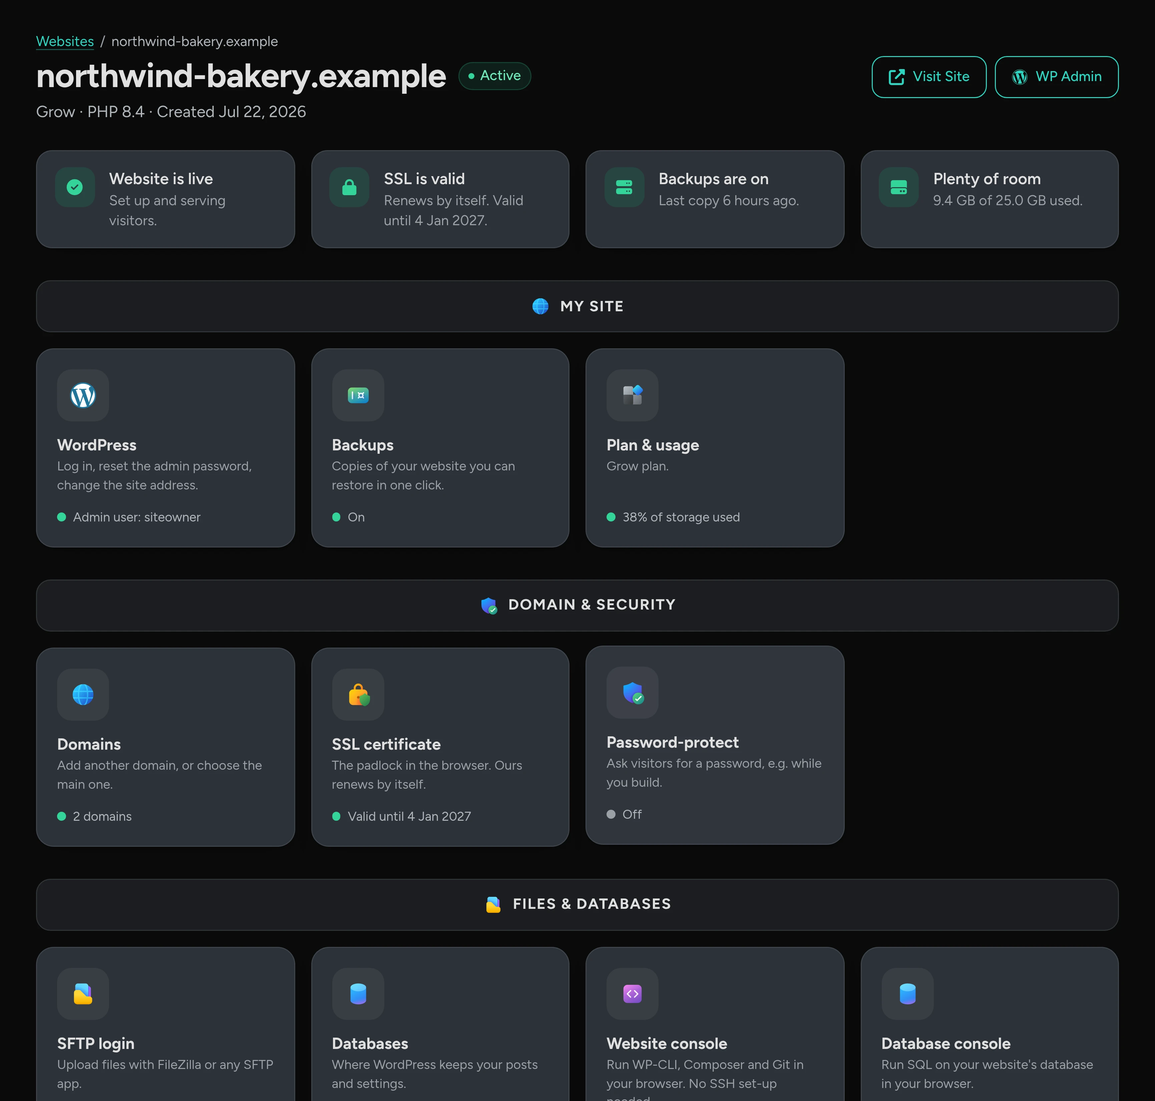This screenshot has height=1101, width=1155.
Task: Click the Backups are on server icon
Action: (624, 187)
